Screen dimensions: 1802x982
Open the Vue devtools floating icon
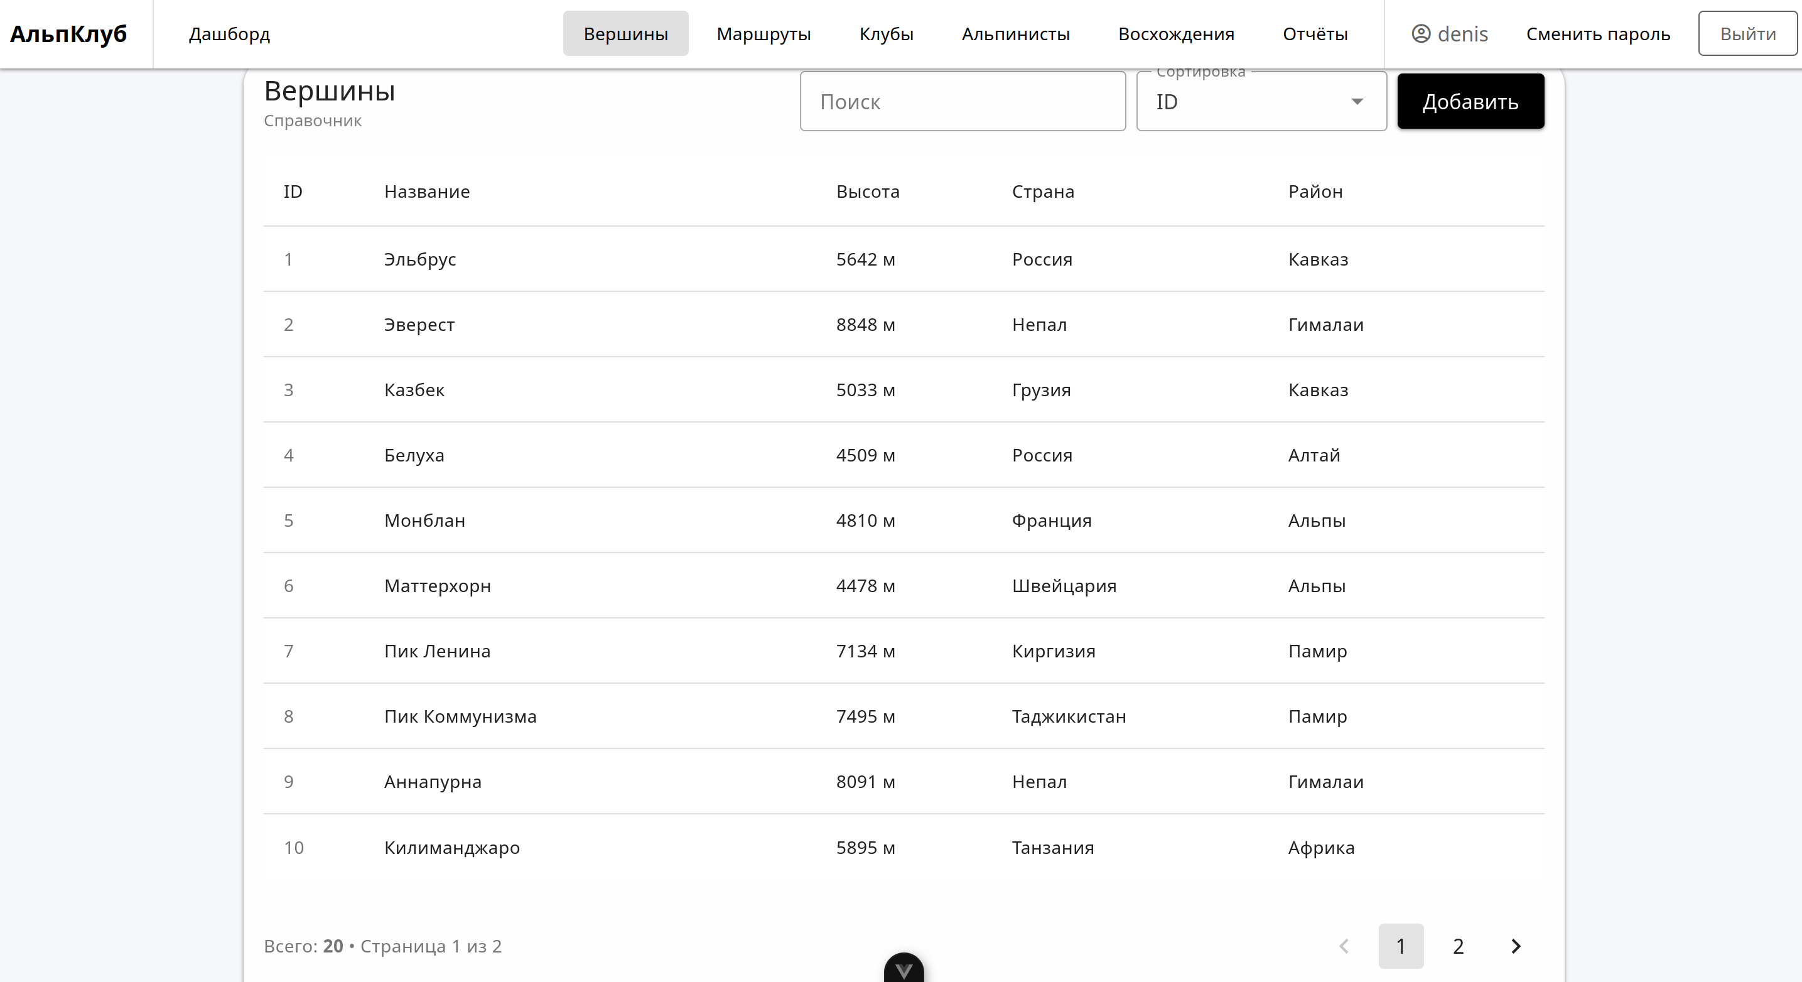coord(903,969)
